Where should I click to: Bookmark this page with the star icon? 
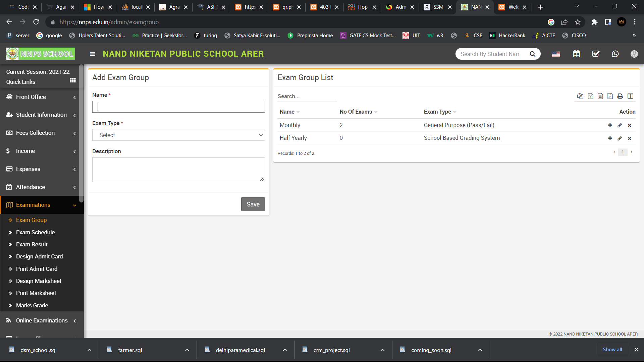[x=578, y=22]
